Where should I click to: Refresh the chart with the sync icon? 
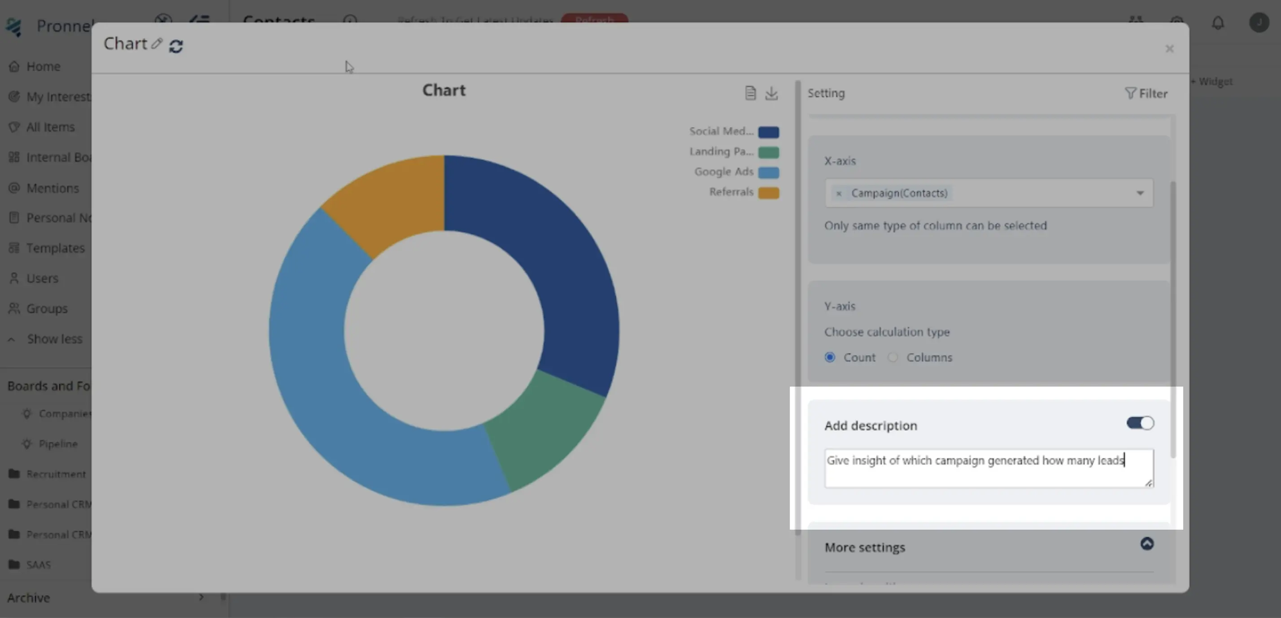(x=175, y=46)
